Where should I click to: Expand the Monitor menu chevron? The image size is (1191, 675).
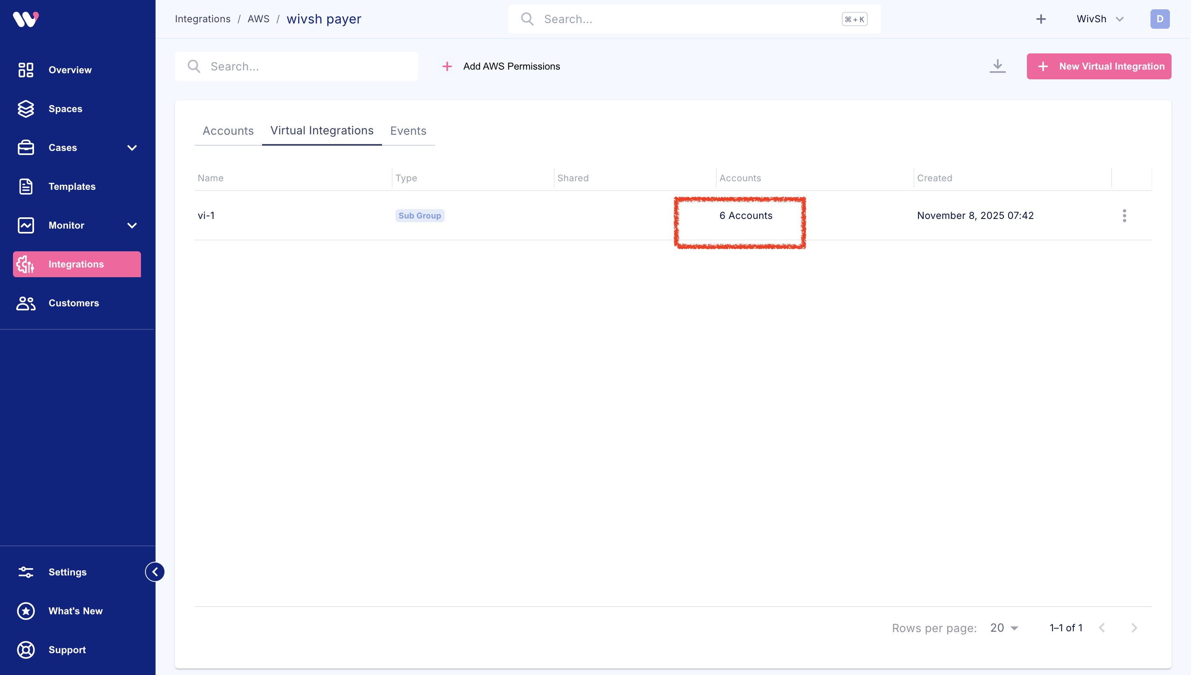pyautogui.click(x=132, y=225)
